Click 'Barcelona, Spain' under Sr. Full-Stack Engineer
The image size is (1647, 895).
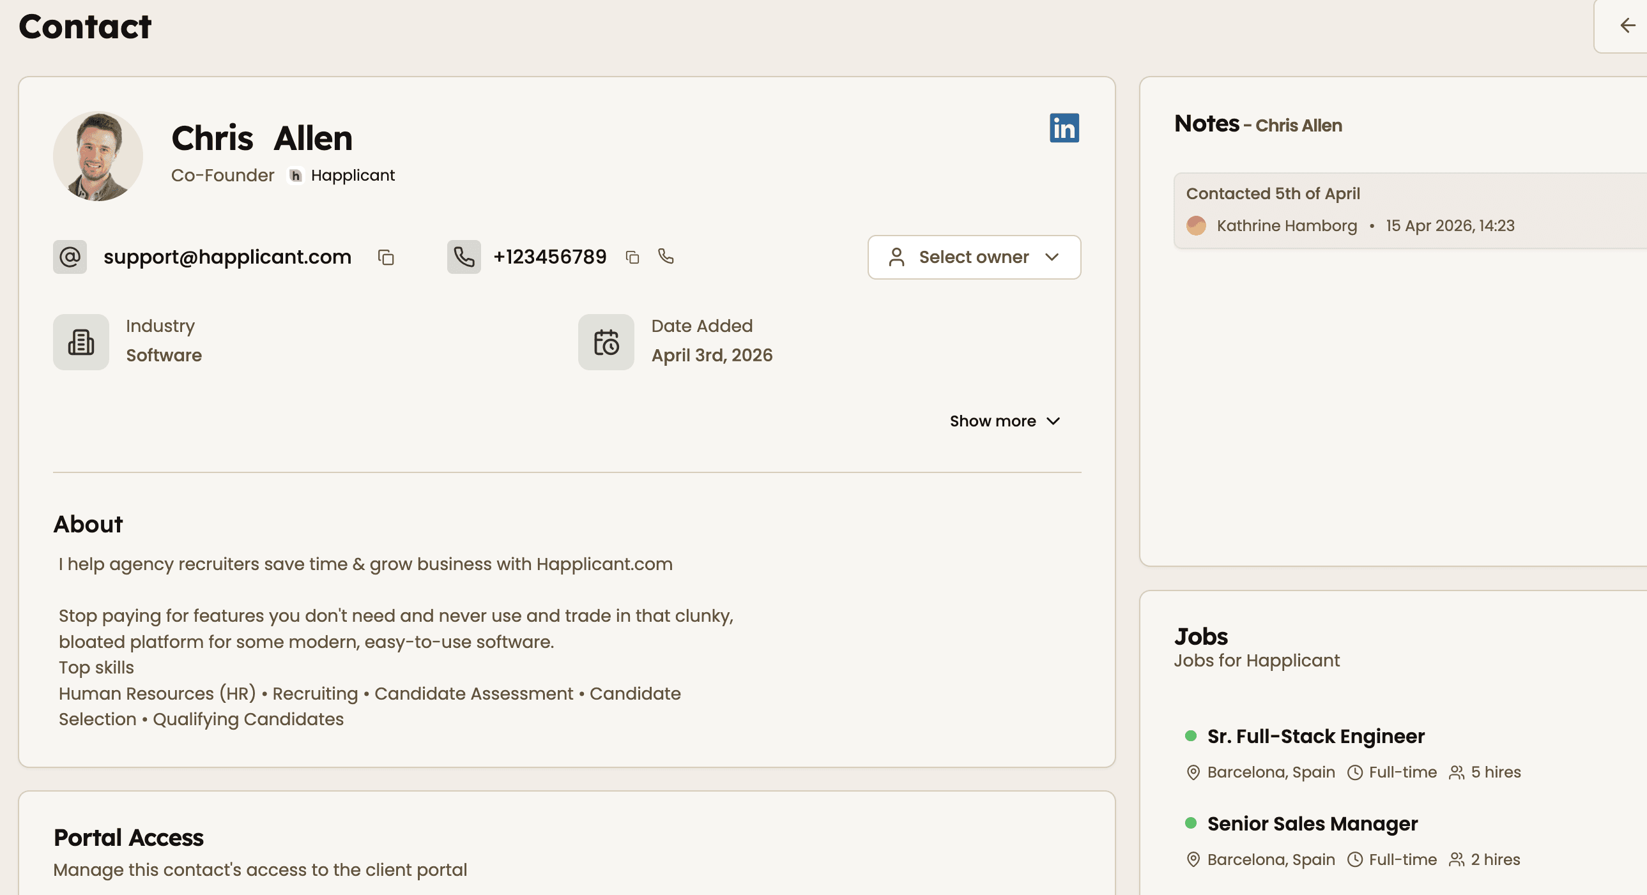[1271, 772]
